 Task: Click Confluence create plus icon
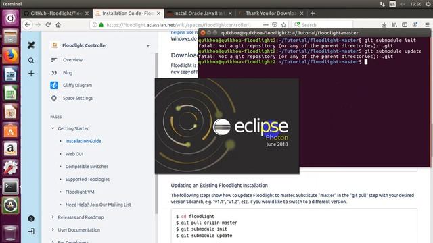pyautogui.click(x=31, y=74)
